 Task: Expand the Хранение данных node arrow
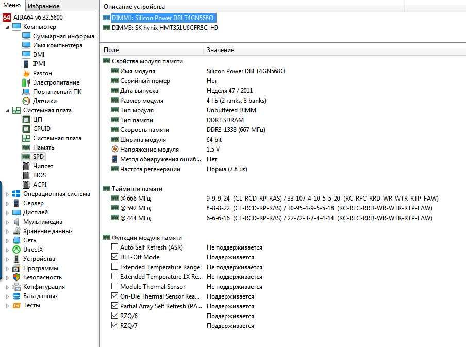(7, 232)
